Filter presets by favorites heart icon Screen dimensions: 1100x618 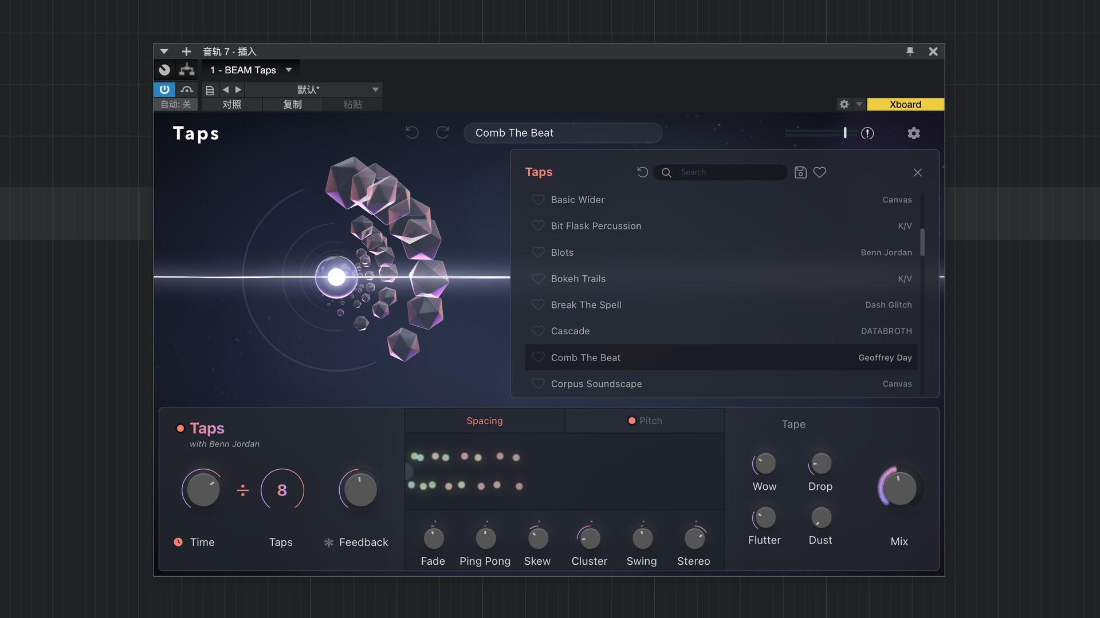coord(820,172)
